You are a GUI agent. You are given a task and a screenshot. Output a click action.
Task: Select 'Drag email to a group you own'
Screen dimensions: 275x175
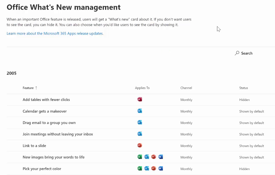(x=49, y=123)
